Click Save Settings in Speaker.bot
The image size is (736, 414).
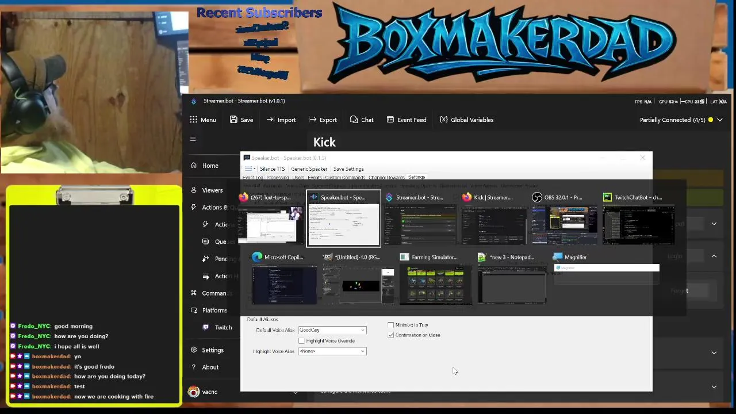click(x=348, y=169)
